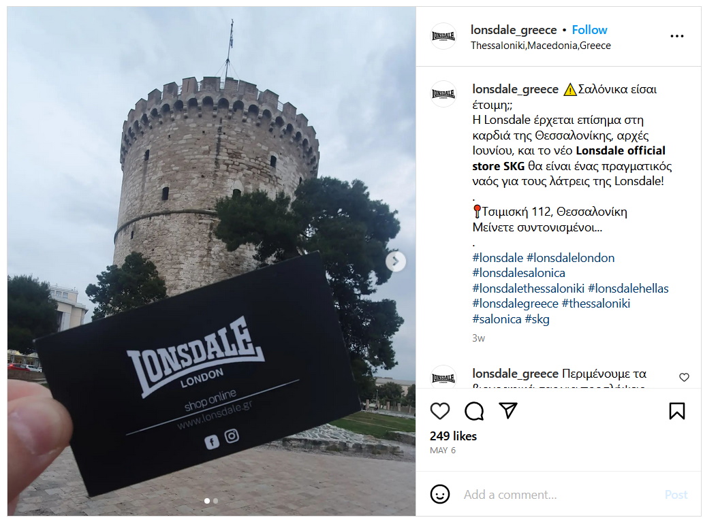Open the Thessaloniki,Macedonia,Greece location link
Screen dimensions: 703x522
coord(541,45)
